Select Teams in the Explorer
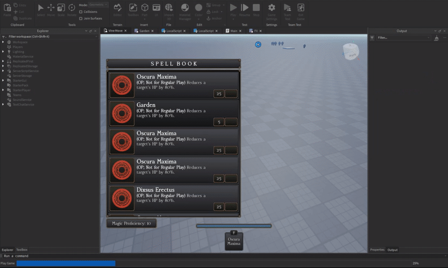448x268 pixels. [17, 95]
